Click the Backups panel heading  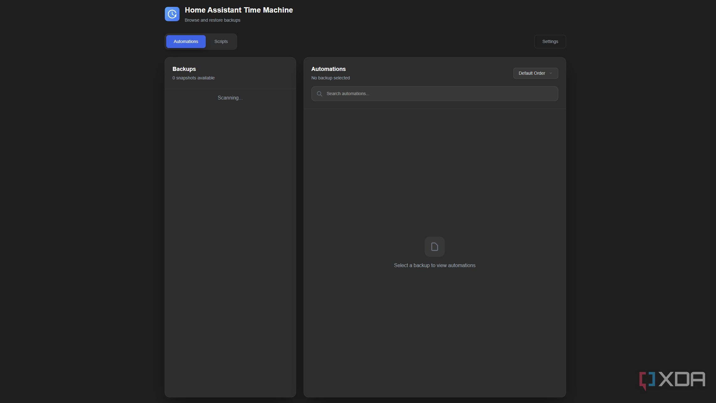184,69
